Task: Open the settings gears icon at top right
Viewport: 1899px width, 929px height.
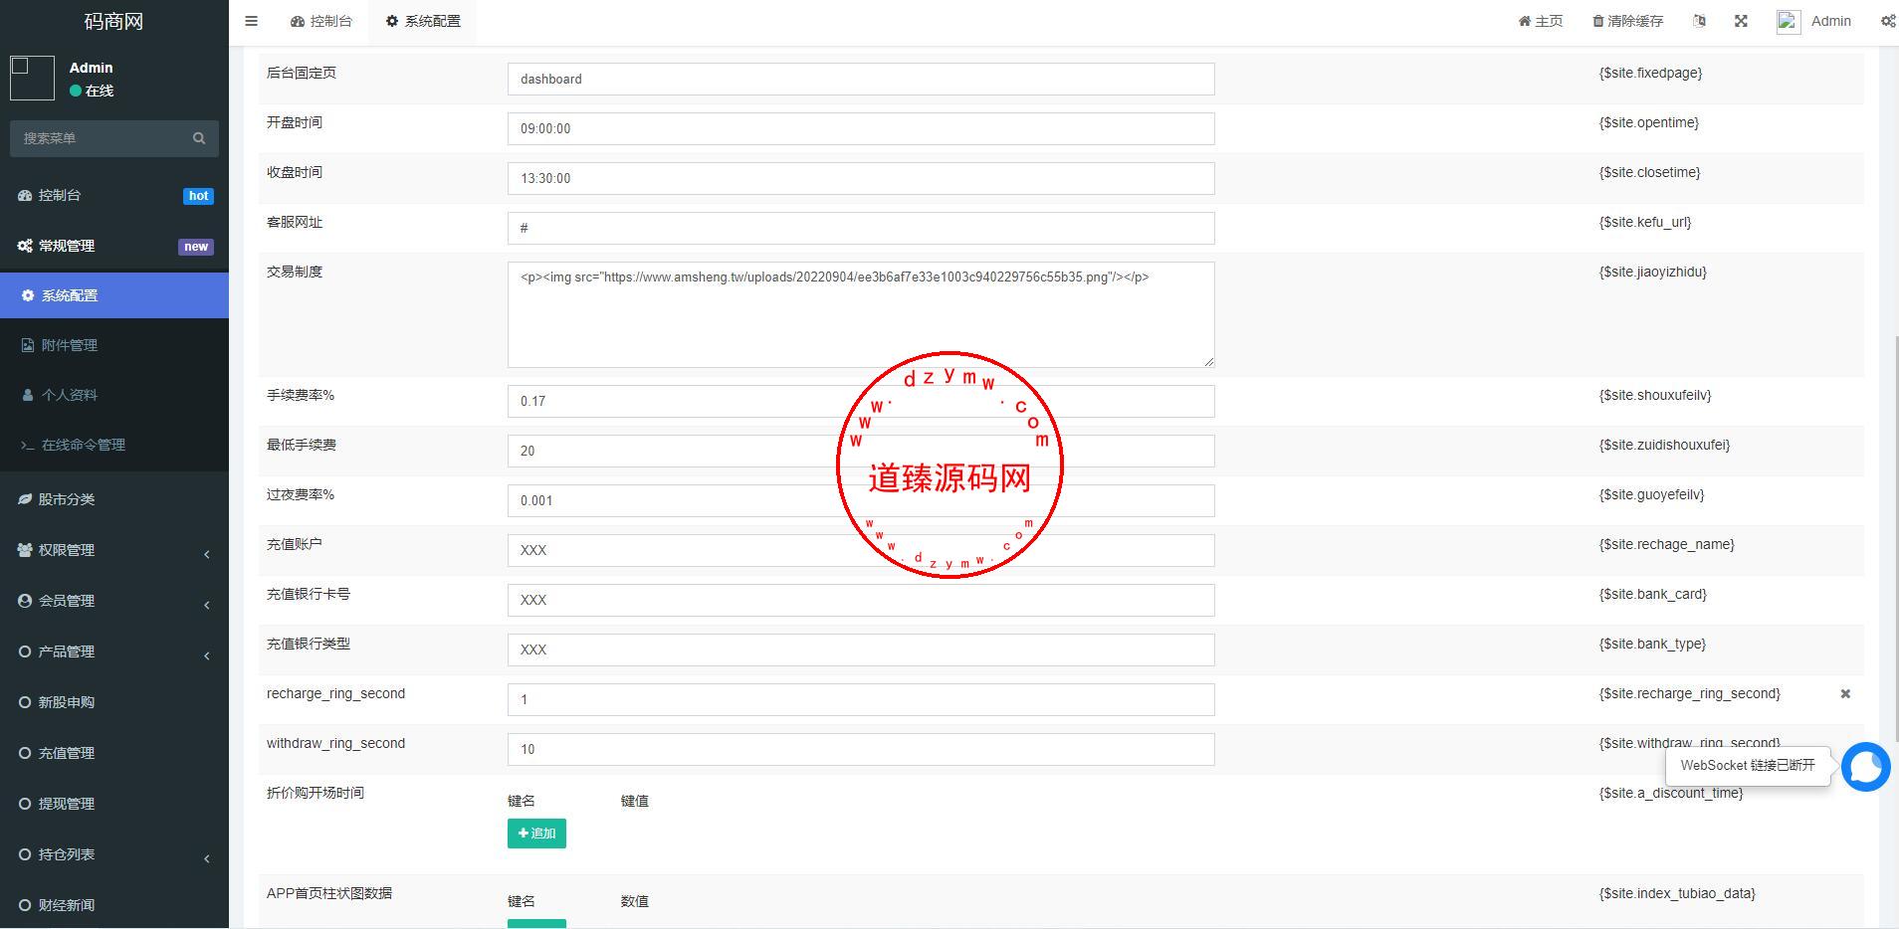Action: [x=1888, y=21]
